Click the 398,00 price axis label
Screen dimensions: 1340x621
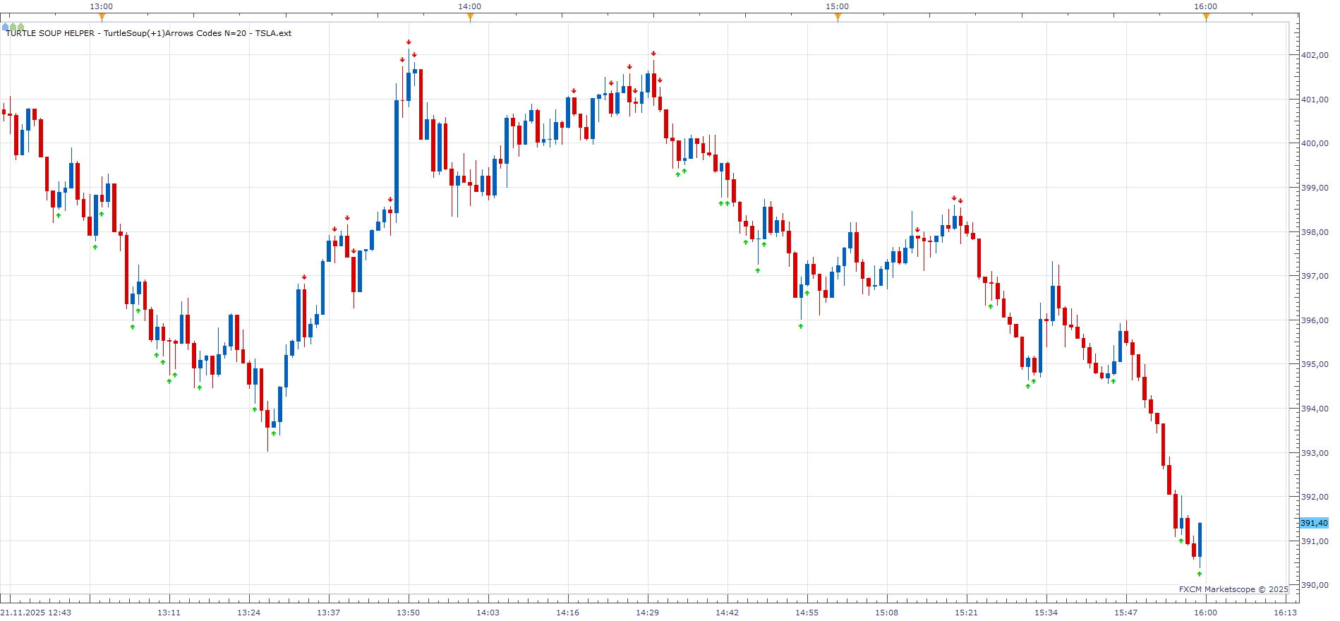click(x=1315, y=232)
